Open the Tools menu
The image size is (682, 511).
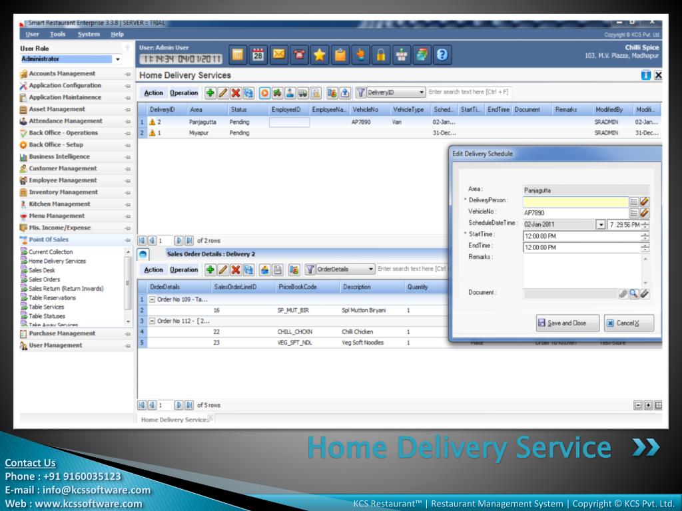(x=57, y=35)
